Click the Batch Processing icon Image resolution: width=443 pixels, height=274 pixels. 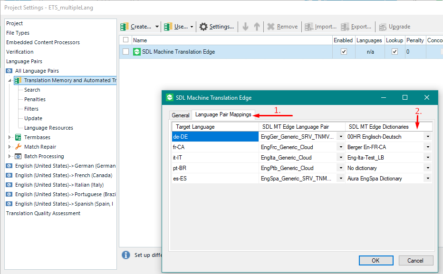point(18,156)
